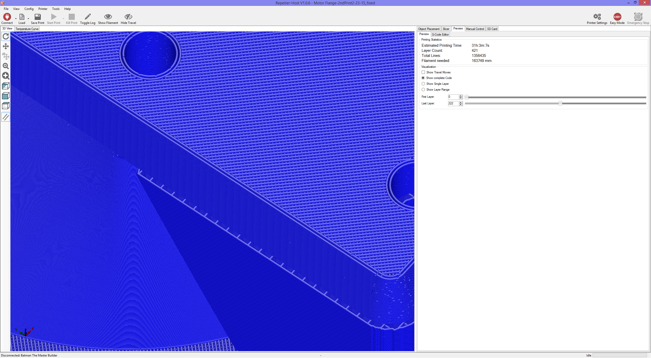Click the Fit to view zoom icon
This screenshot has height=358, width=651.
pos(6,76)
